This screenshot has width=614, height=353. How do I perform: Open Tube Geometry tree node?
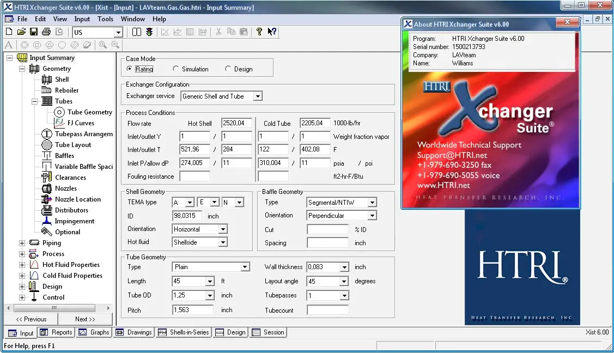(90, 112)
